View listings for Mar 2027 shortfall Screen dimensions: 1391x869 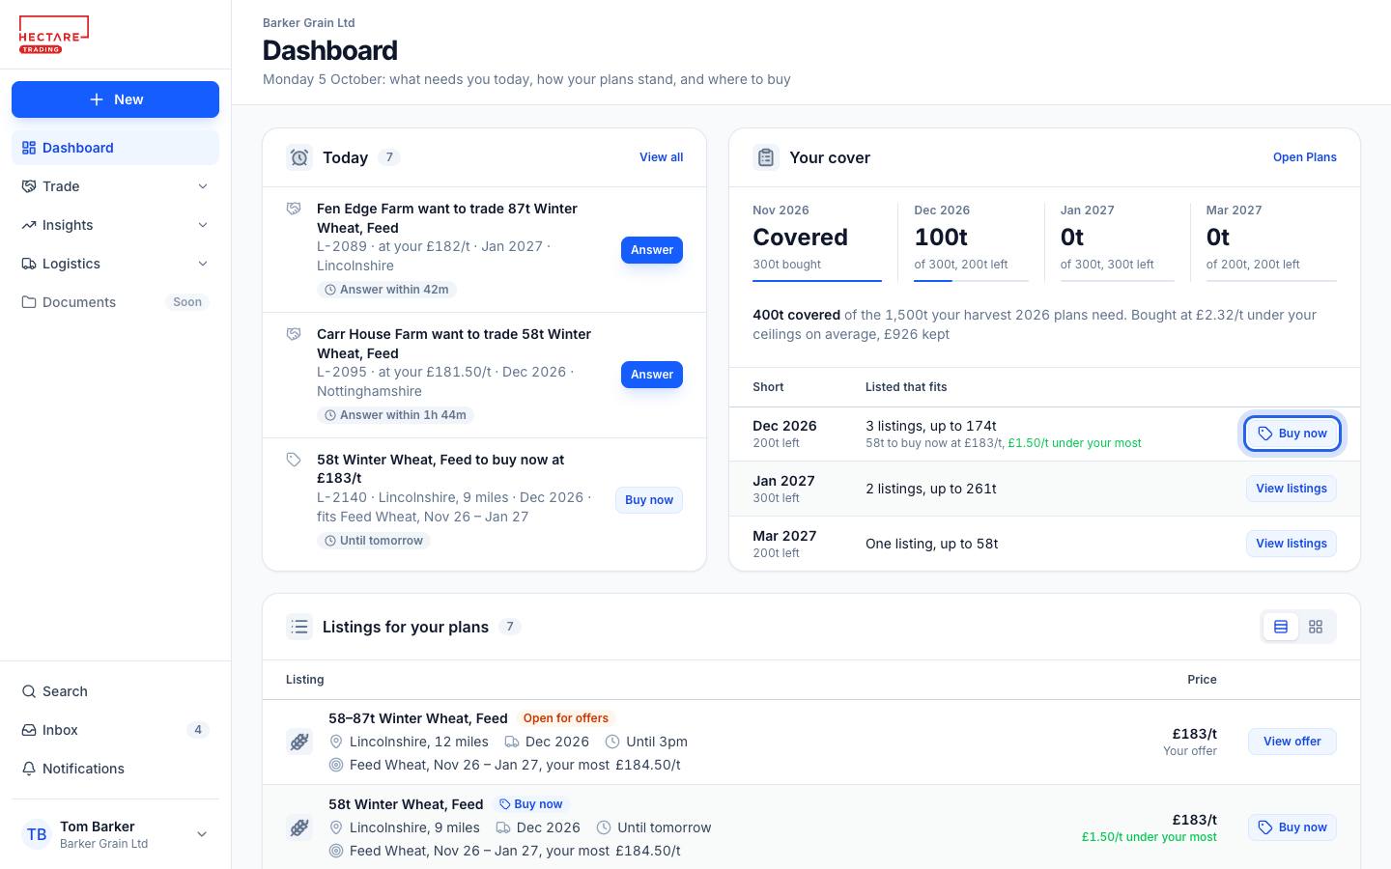pos(1292,544)
